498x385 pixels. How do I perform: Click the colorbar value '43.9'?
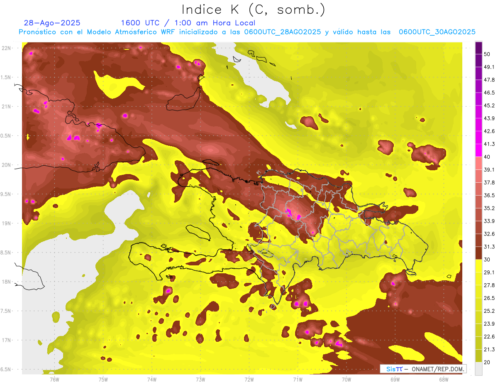pos(489,118)
